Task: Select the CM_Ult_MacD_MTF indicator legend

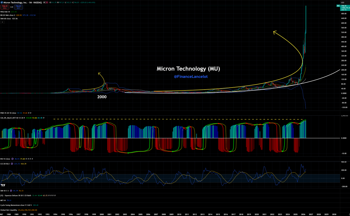Action: [13, 119]
